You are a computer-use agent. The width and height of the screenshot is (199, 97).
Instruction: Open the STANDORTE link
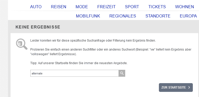pos(158,16)
